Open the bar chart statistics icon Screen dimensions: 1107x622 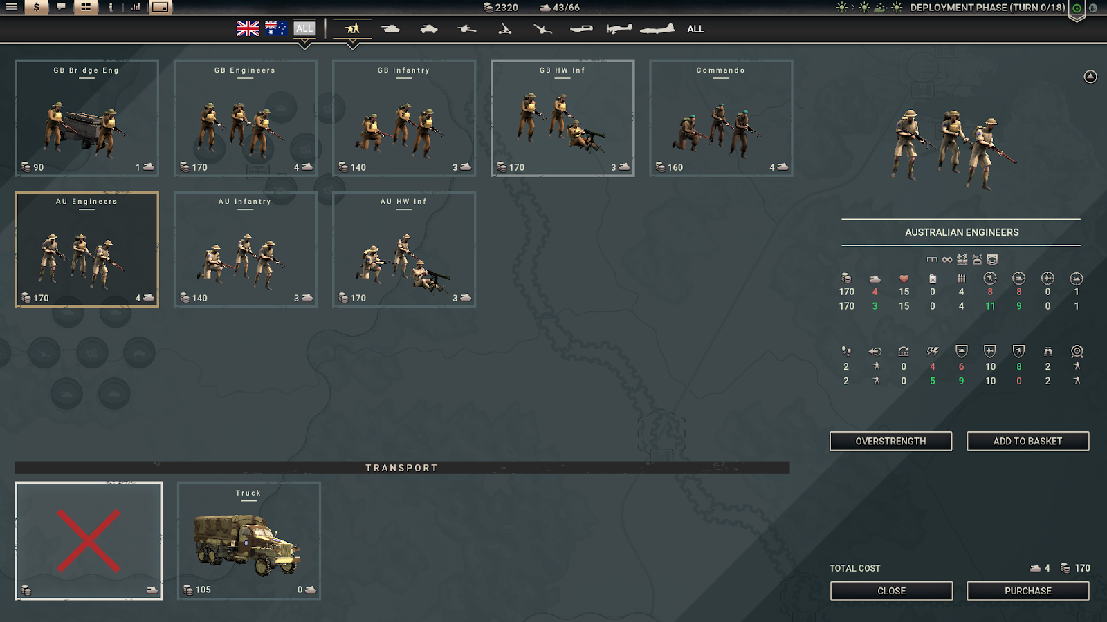click(x=136, y=7)
